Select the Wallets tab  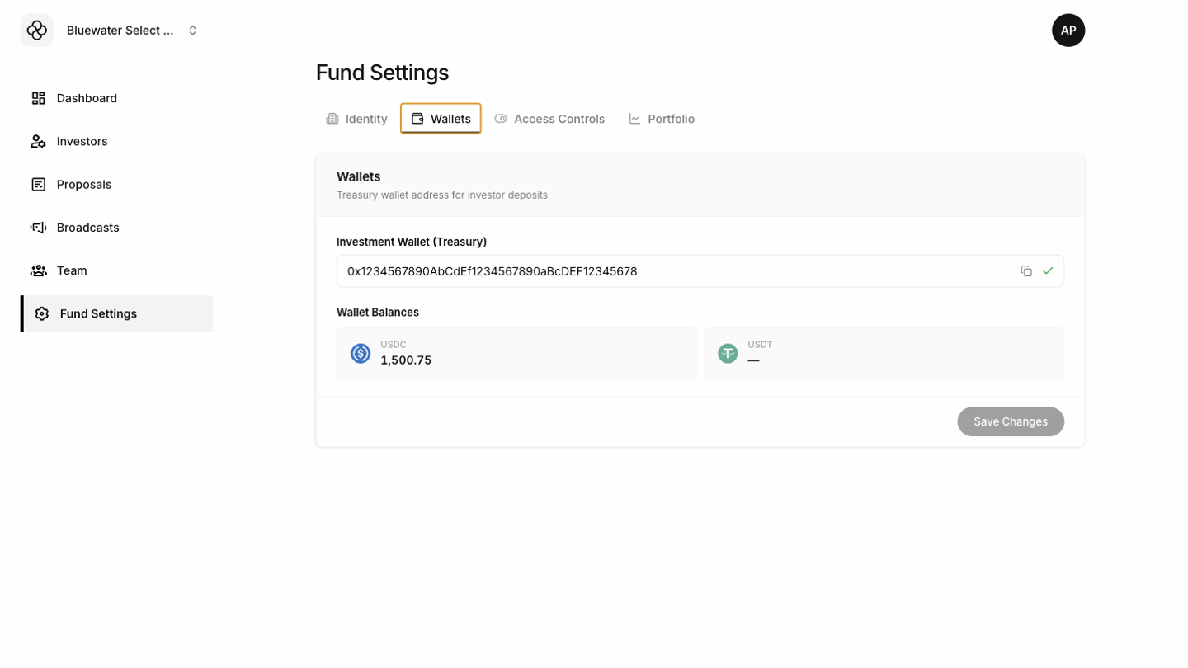tap(441, 119)
